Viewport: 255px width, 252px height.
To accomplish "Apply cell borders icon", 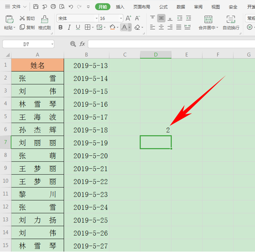I will click(88, 27).
